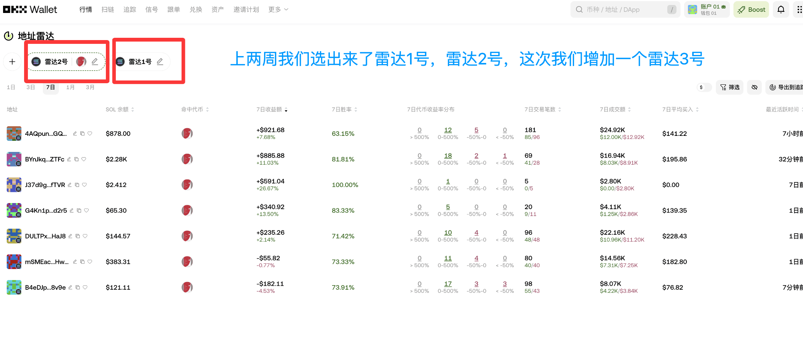Viewport: 803px width, 358px height.
Task: Copy the B4eDJp...8v9e address
Action: click(78, 287)
